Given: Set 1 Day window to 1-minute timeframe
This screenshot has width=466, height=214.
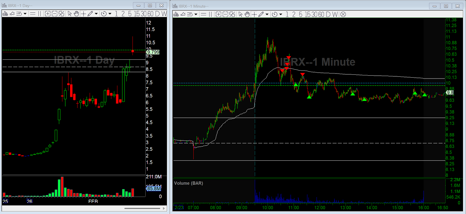Looking at the screenshot, I should click(x=116, y=14).
